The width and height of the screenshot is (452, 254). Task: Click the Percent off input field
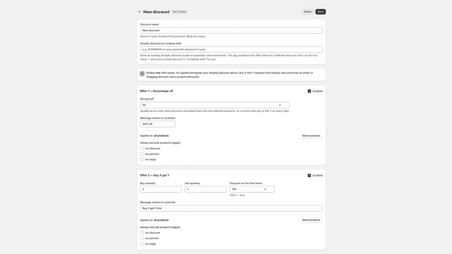(x=215, y=105)
